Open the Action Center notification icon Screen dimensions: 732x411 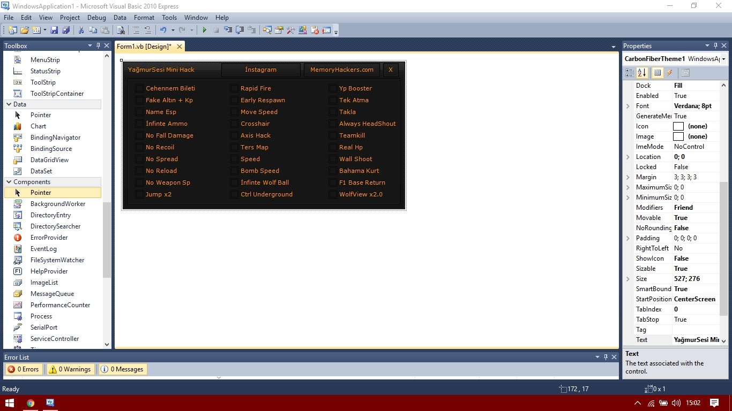tap(714, 403)
